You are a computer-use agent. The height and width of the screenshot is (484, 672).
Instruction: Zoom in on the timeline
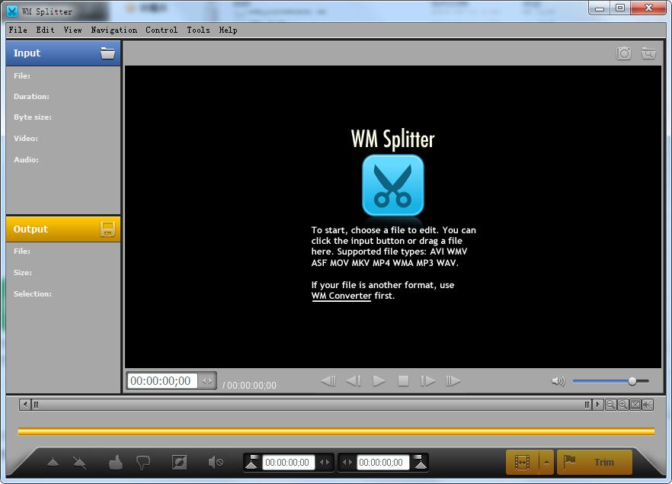click(622, 405)
